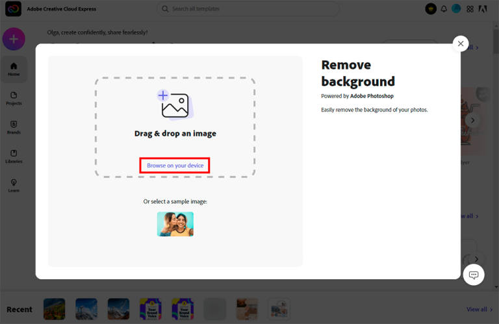This screenshot has height=324, width=499.
Task: Open the blank gray Recent thumbnail
Action: pyautogui.click(x=215, y=308)
